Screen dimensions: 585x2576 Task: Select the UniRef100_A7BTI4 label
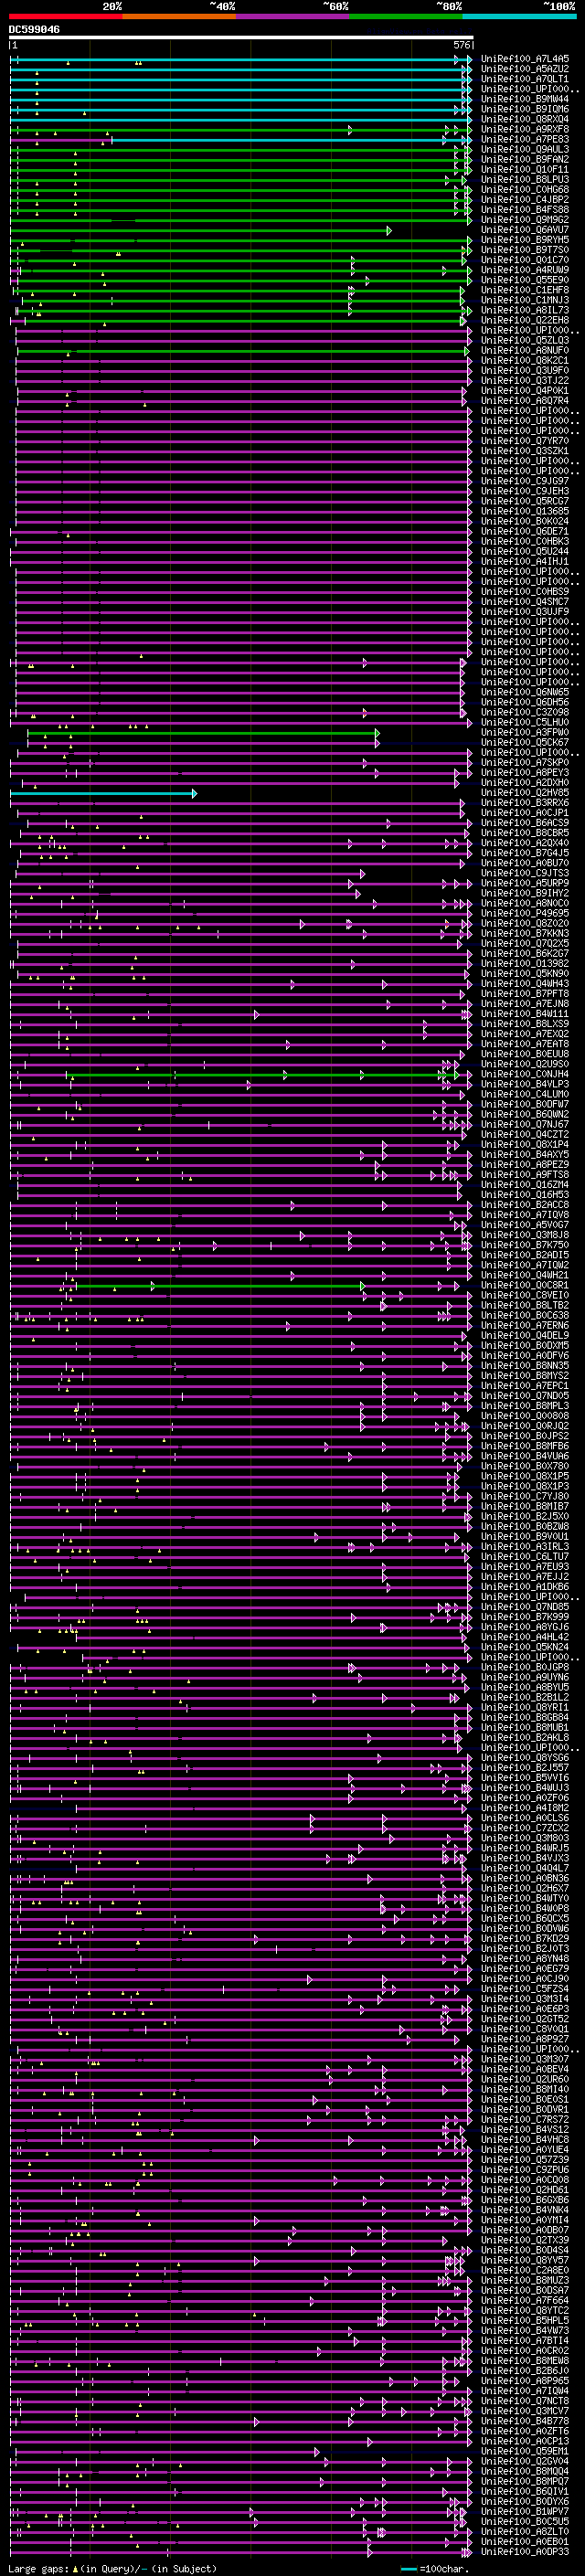[x=524, y=2340]
